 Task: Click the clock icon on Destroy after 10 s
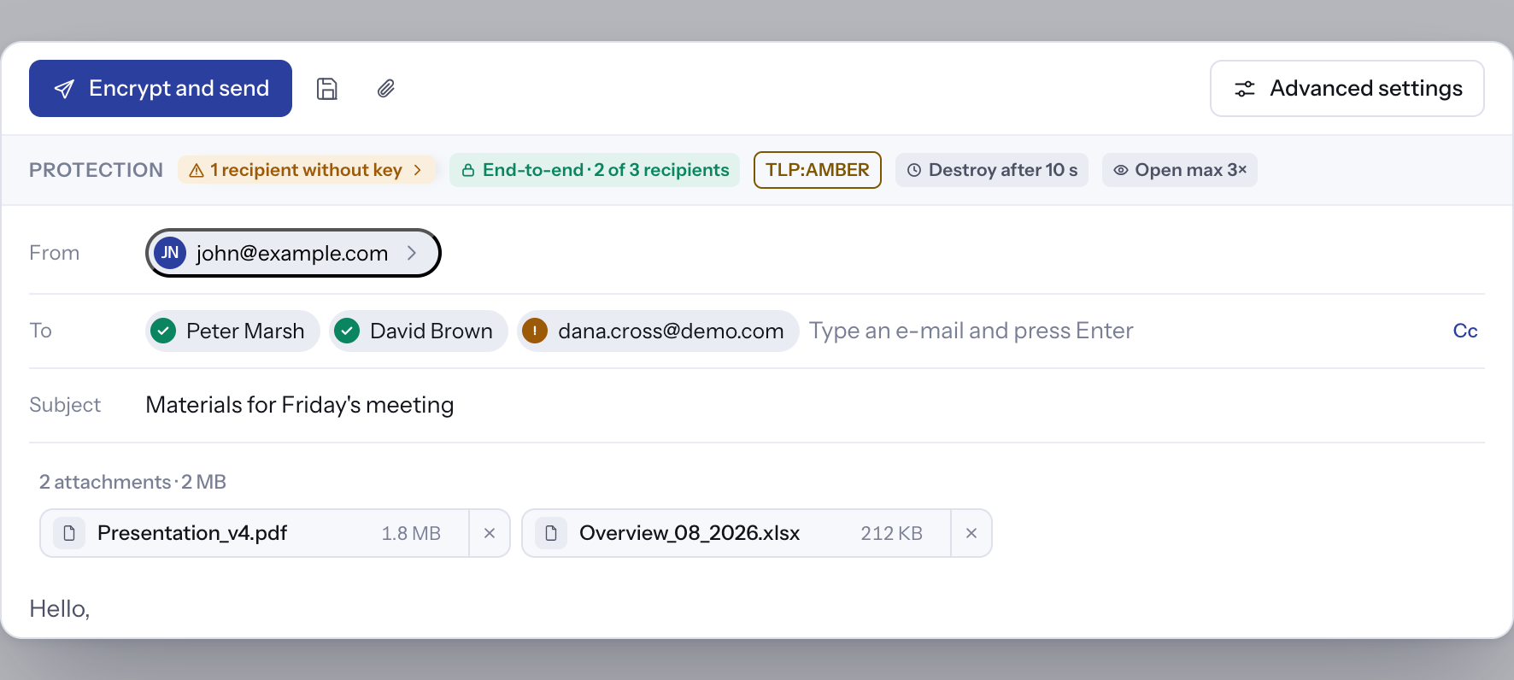(x=914, y=170)
